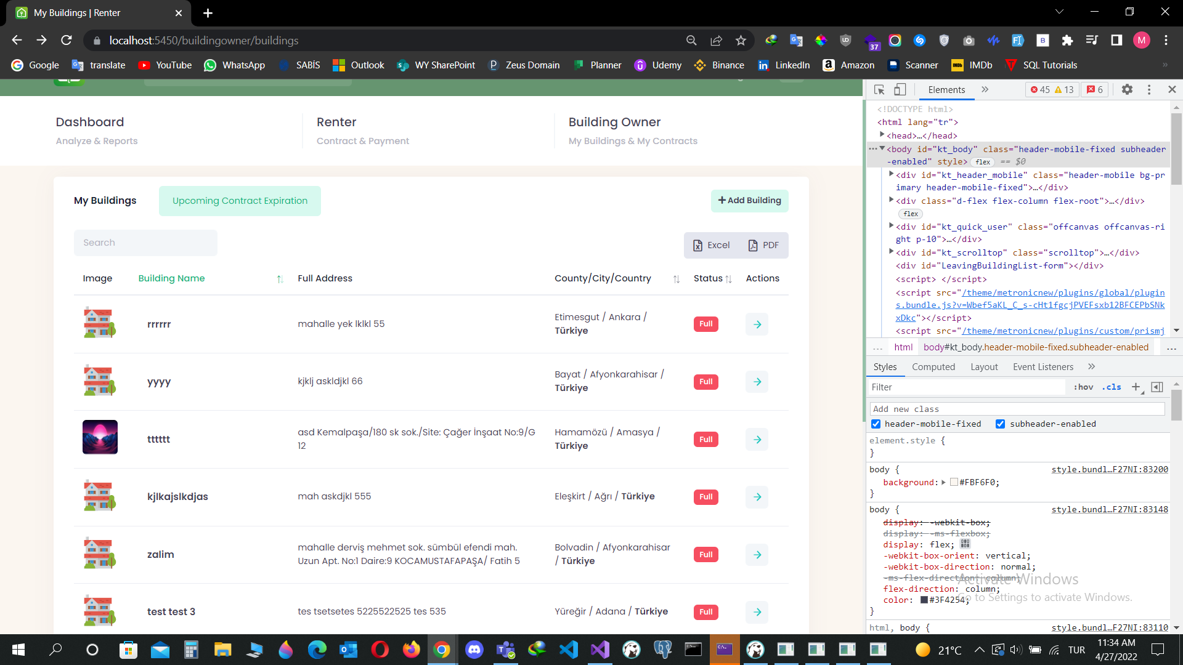Toggle the :hov element state button

coord(1083,387)
